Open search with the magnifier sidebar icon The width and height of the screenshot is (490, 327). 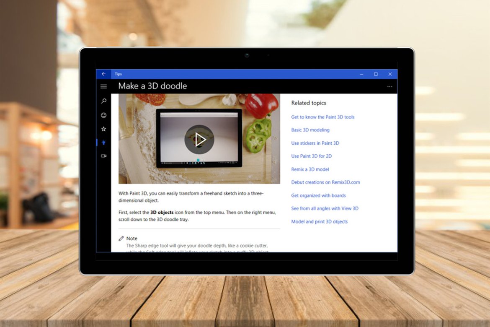point(104,101)
